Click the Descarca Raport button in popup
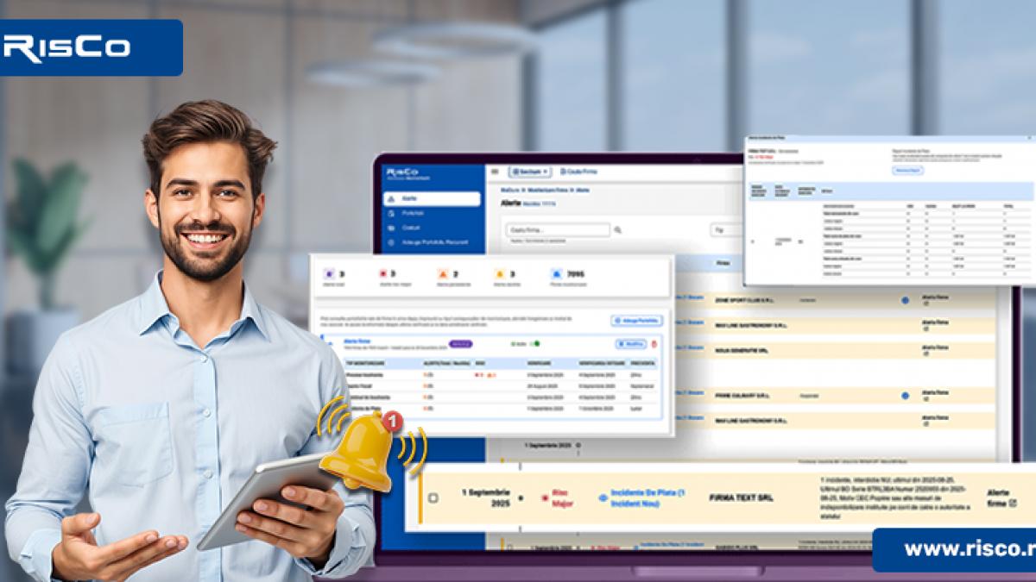This screenshot has height=582, width=1036. pyautogui.click(x=906, y=170)
